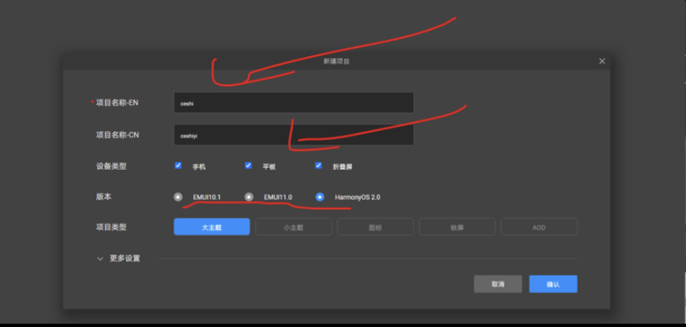Select the HarmonyOS 2.0 radio button
The height and width of the screenshot is (327, 686).
point(320,197)
